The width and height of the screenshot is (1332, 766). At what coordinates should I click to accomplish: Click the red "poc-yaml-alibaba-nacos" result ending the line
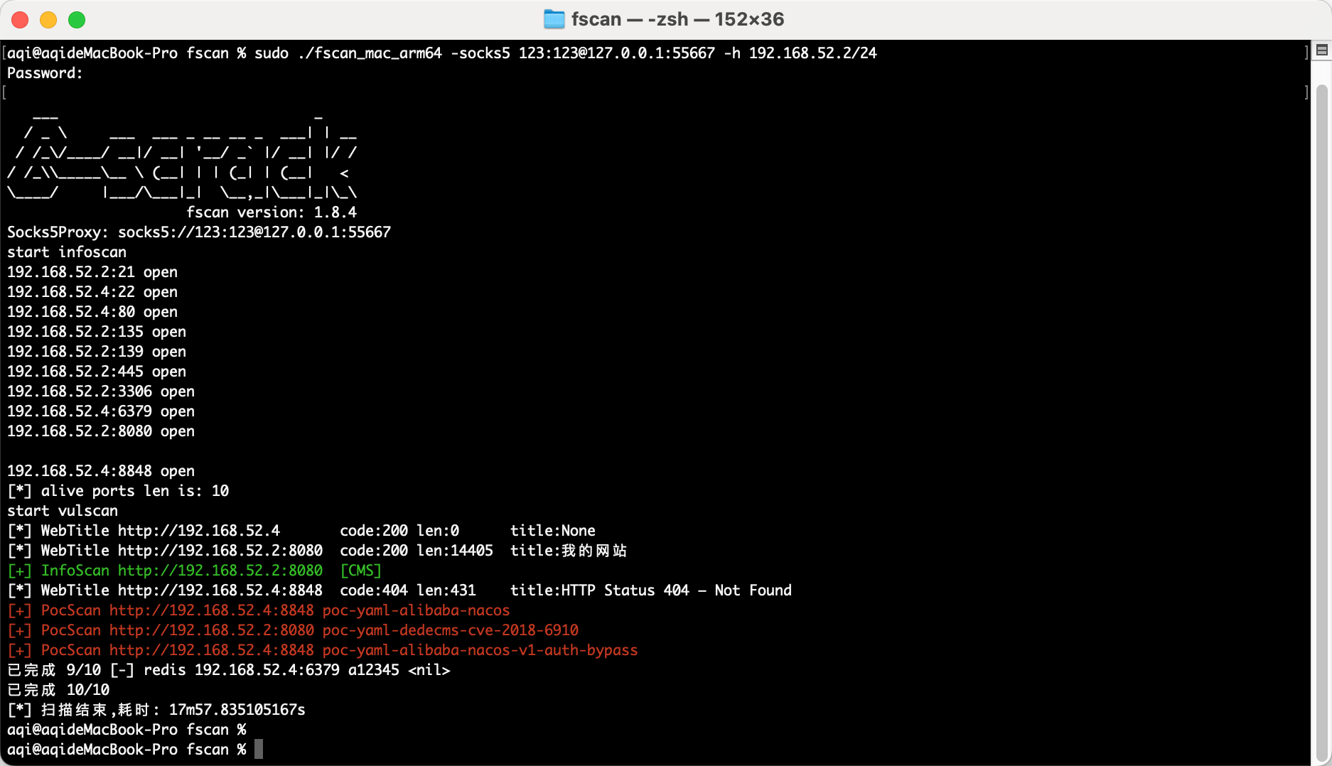click(417, 610)
